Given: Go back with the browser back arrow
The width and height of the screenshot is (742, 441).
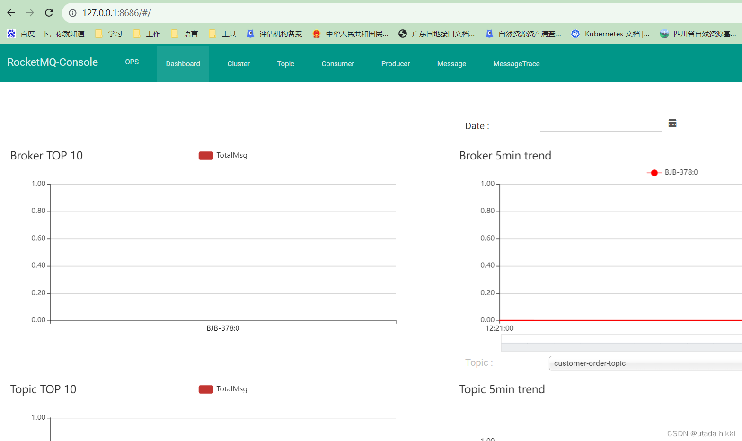Looking at the screenshot, I should (x=11, y=13).
